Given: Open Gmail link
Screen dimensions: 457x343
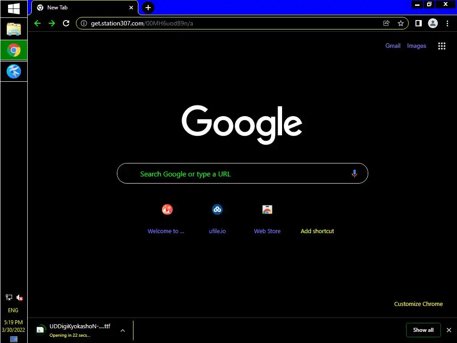Looking at the screenshot, I should [393, 46].
